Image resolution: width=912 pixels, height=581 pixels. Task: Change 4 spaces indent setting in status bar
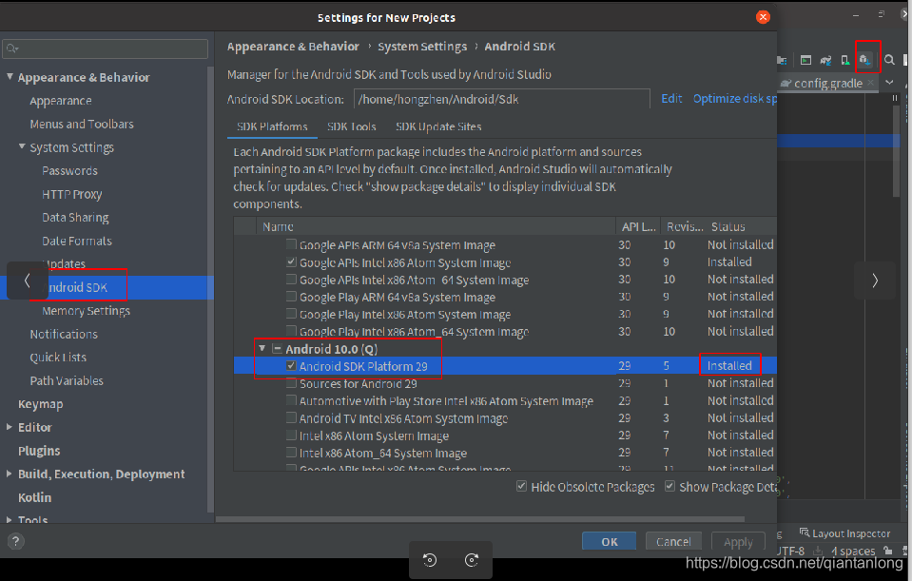[x=853, y=551]
